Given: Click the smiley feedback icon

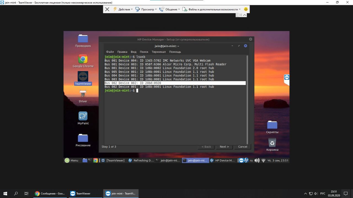Looking at the screenshot, I should (x=246, y=9).
